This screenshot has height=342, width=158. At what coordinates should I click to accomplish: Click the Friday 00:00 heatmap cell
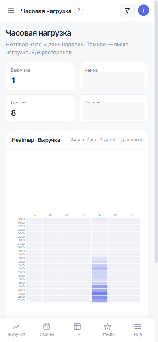pyautogui.click(x=99, y=219)
